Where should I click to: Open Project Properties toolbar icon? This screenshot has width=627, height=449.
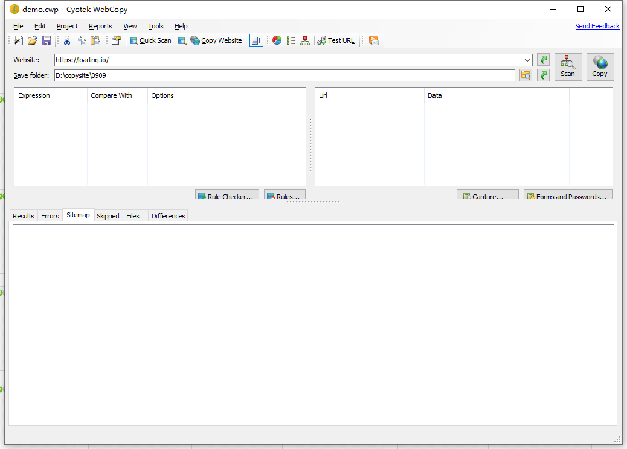click(x=117, y=40)
